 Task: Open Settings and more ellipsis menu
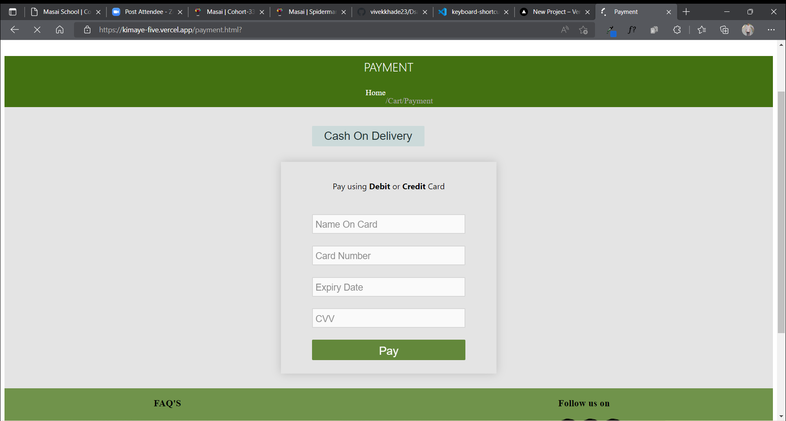point(771,30)
